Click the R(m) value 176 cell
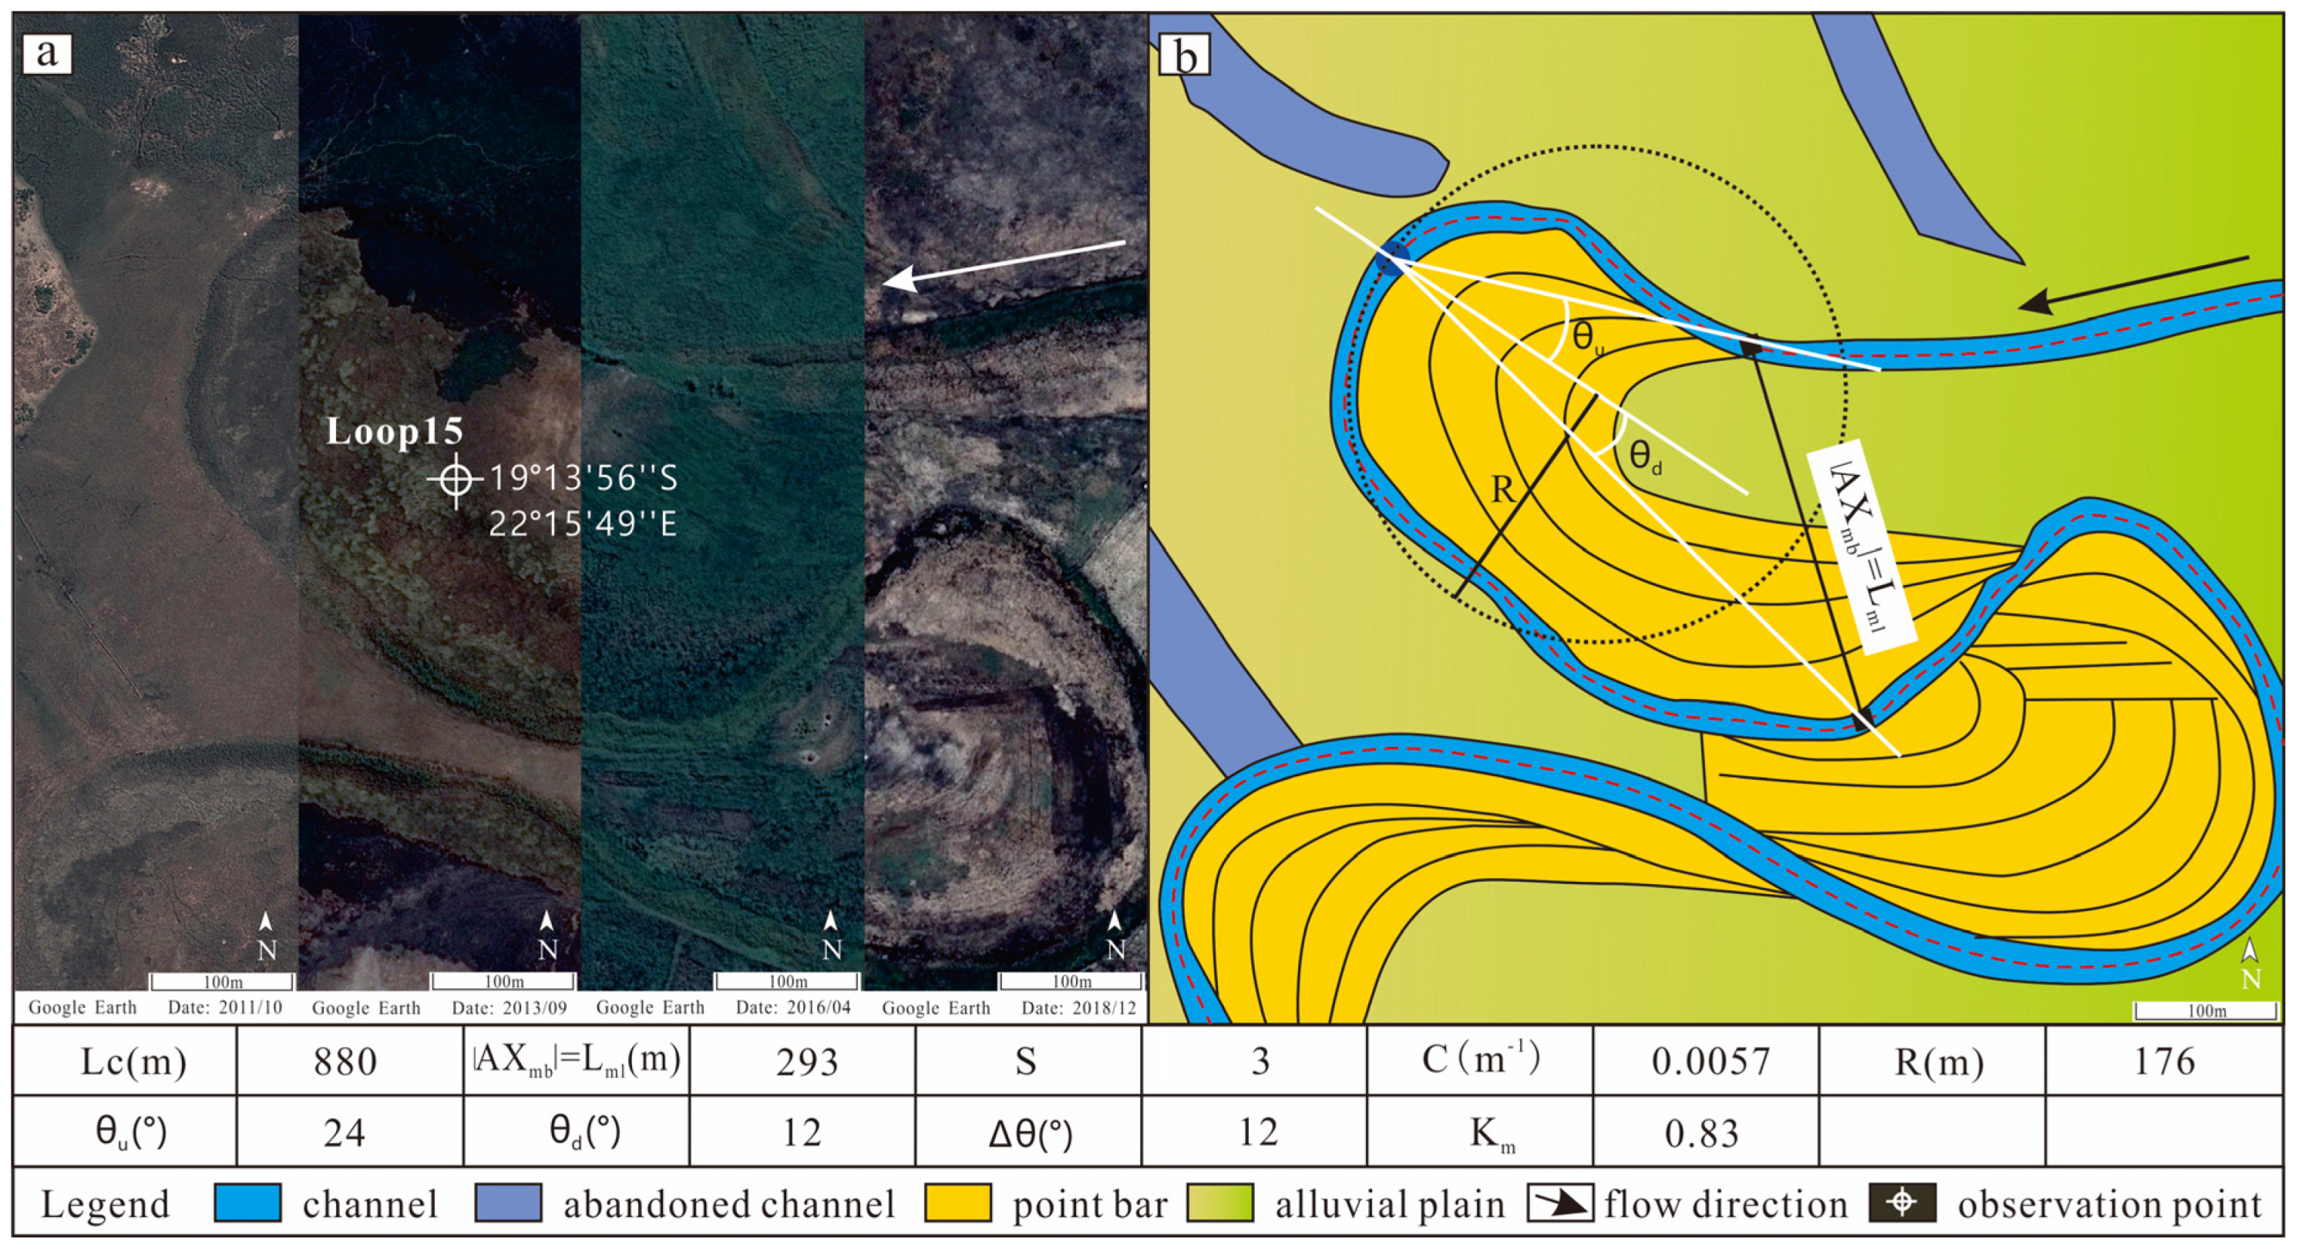Viewport: 2297px width, 1251px height. pyautogui.click(x=2164, y=1061)
